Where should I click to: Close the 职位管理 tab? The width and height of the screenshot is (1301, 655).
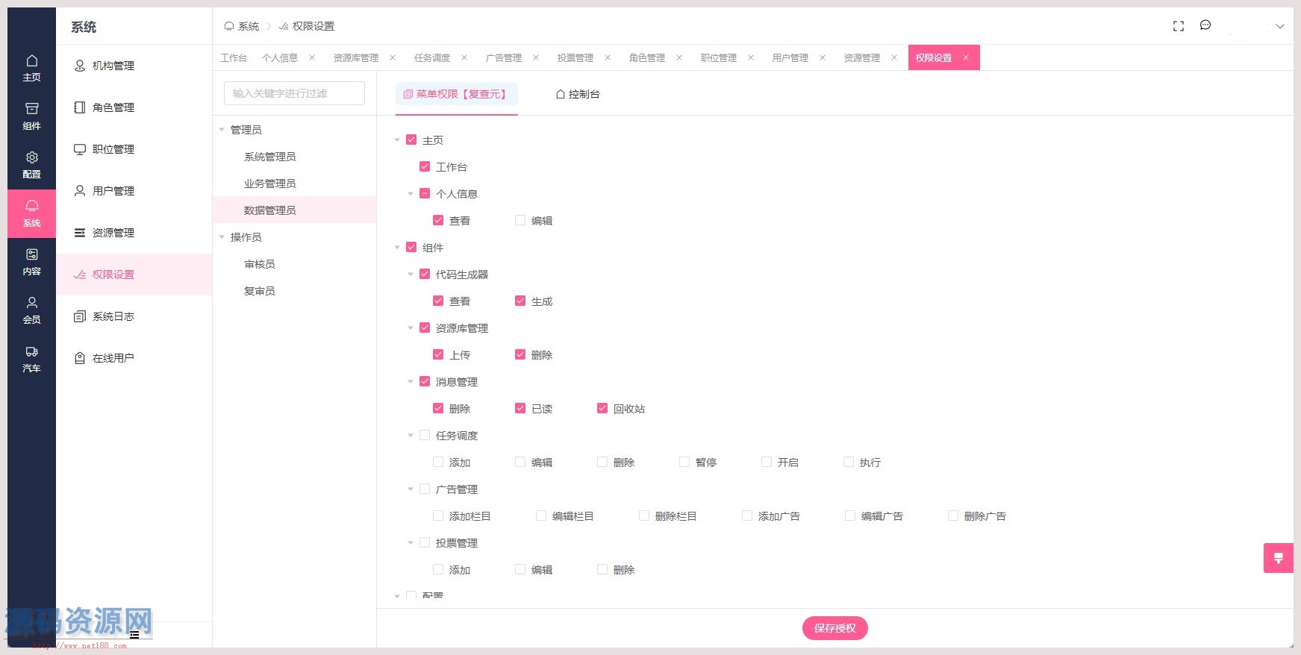tap(751, 57)
